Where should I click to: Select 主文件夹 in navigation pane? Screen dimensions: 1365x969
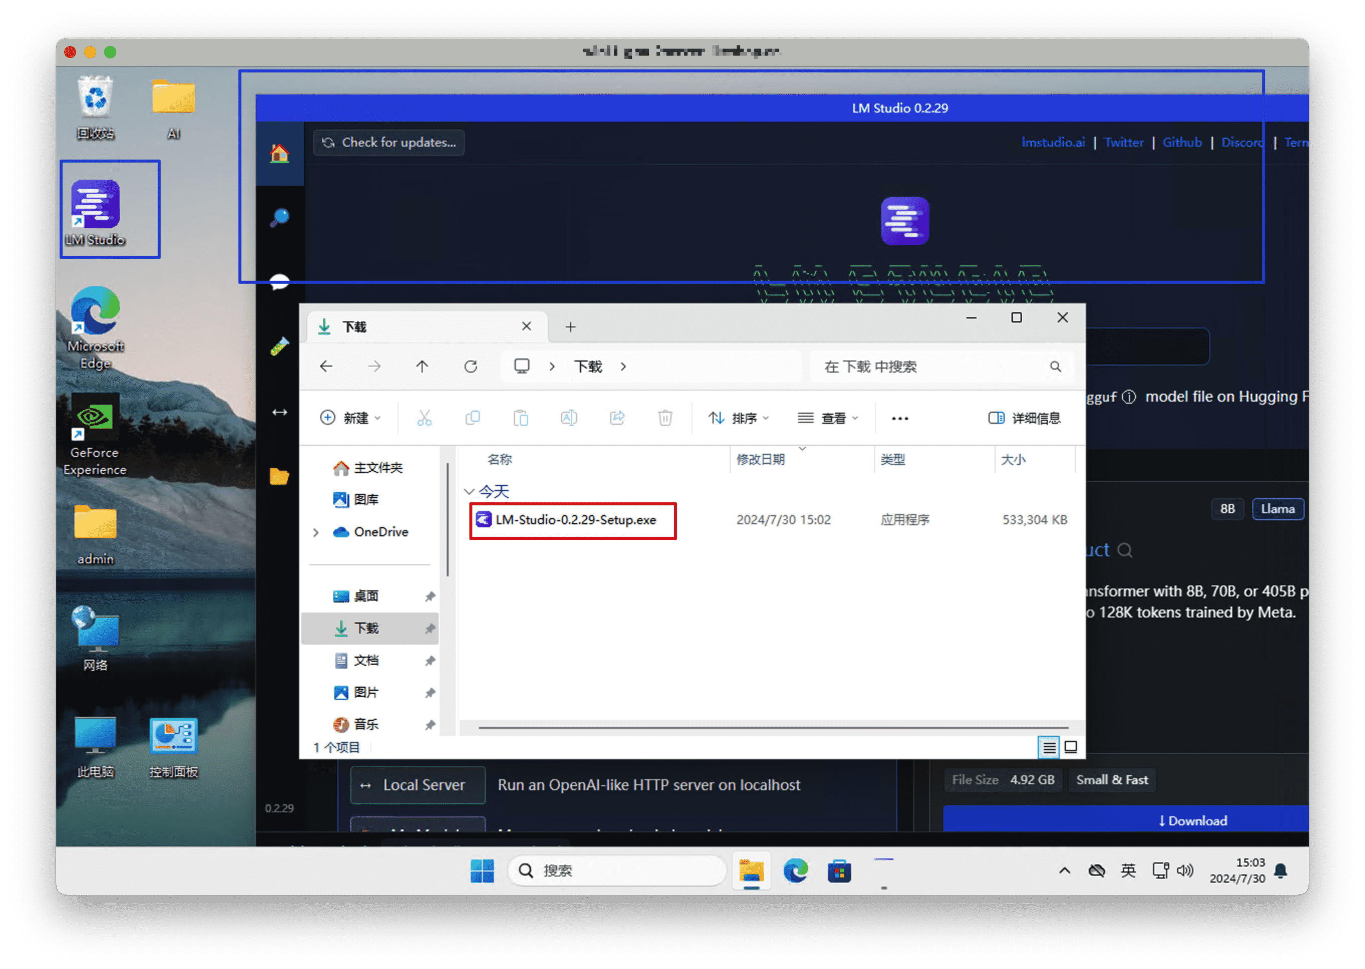click(368, 468)
